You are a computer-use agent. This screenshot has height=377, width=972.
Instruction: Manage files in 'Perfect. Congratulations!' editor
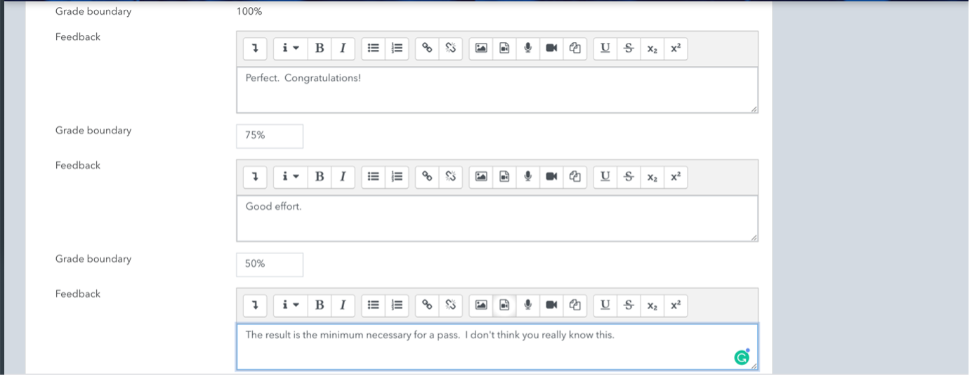tap(574, 48)
